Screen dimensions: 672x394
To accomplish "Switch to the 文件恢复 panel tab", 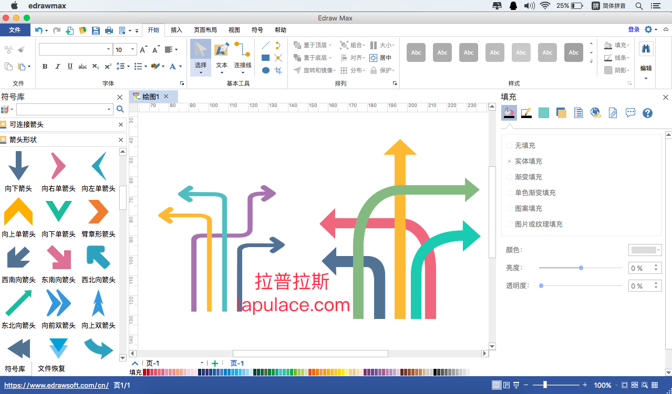I will click(x=51, y=369).
